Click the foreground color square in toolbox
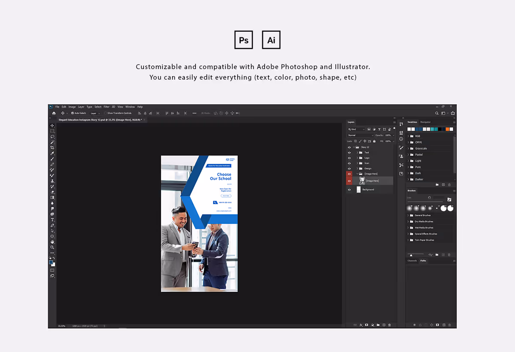Image resolution: width=515 pixels, height=352 pixels. (51, 262)
